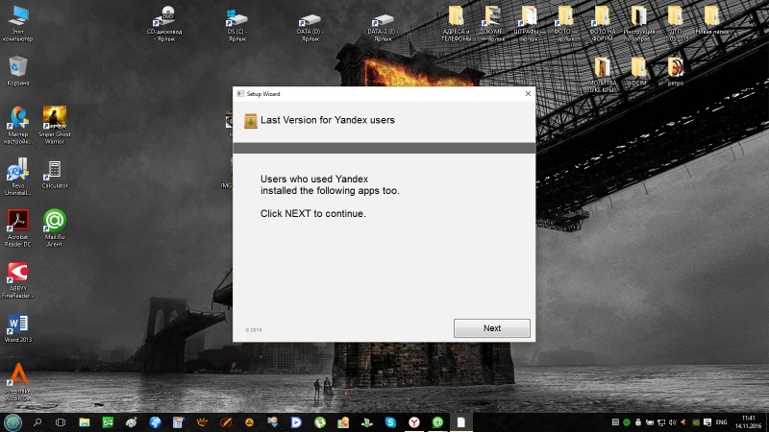Open the Корзина recycle bin icon

pos(18,71)
